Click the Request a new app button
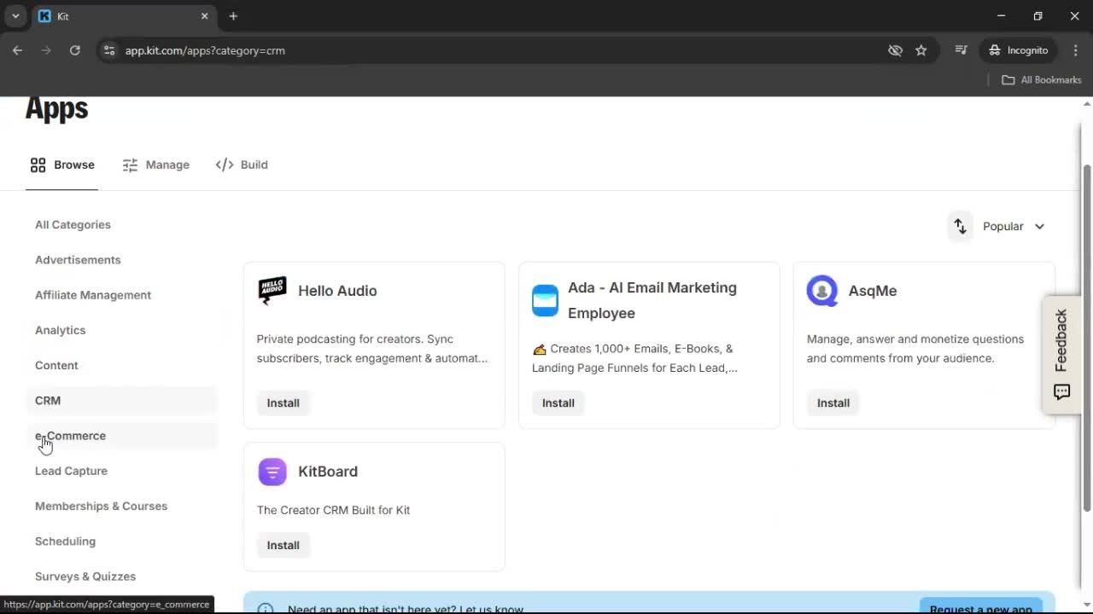The width and height of the screenshot is (1093, 614). 980,607
